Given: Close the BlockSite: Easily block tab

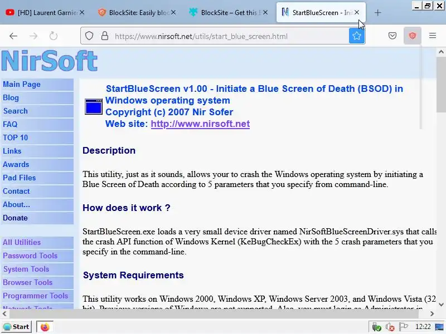Looking at the screenshot, I should pyautogui.click(x=173, y=12).
